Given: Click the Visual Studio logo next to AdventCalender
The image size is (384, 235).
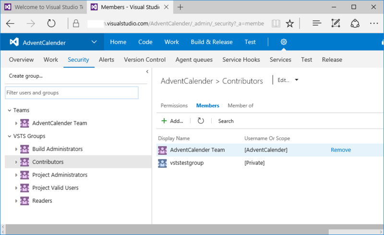Looking at the screenshot, I should click(x=14, y=42).
